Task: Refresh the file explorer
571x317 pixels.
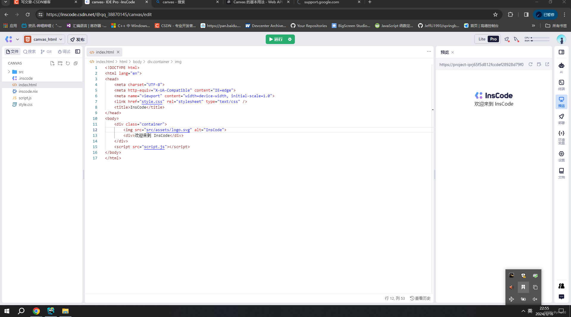Action: 68,63
